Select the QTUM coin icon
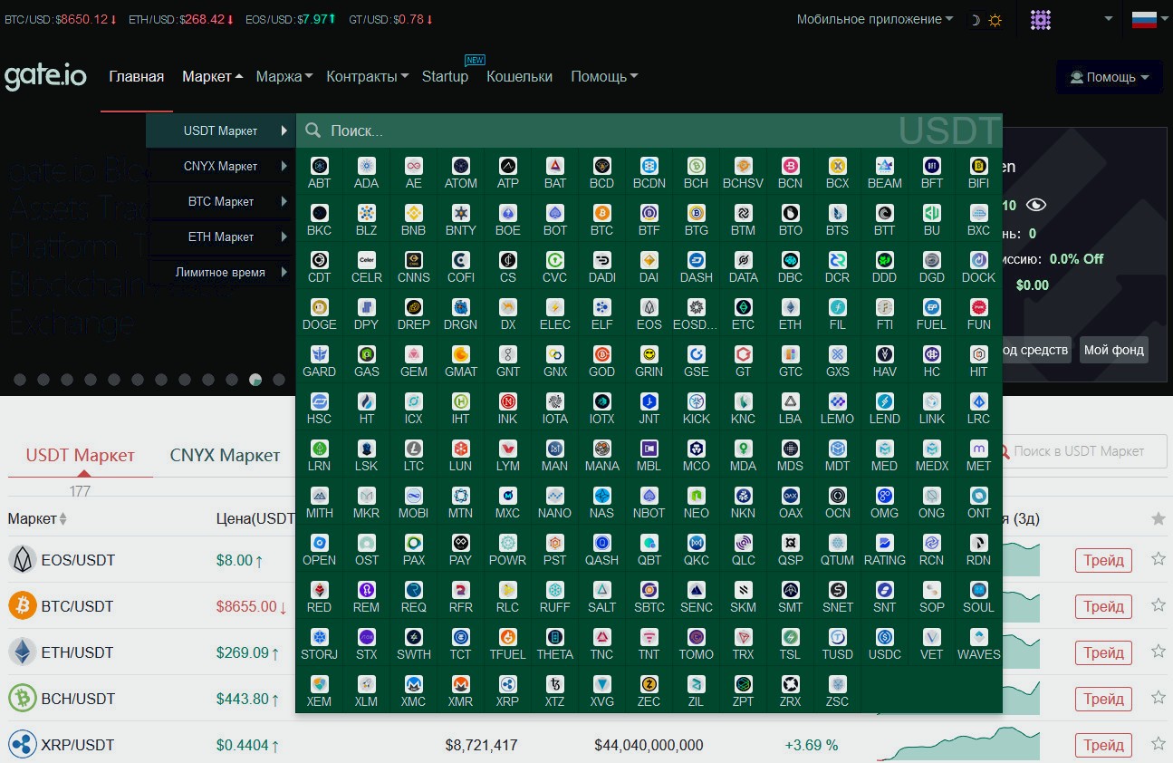Screen dimensions: 1173x763 pos(837,543)
